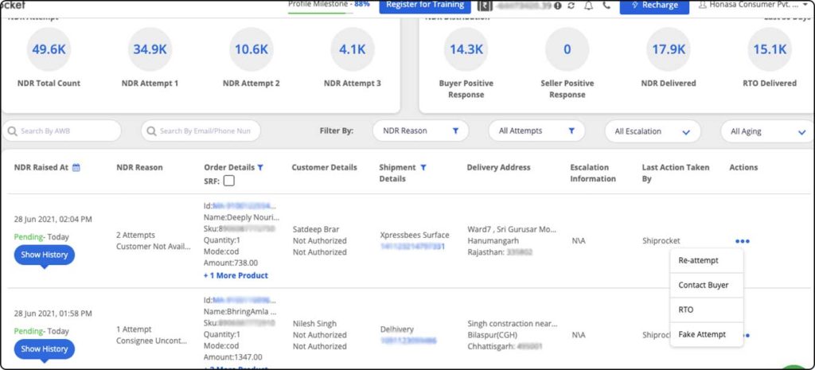Click the rupee wallet icon

click(x=485, y=6)
